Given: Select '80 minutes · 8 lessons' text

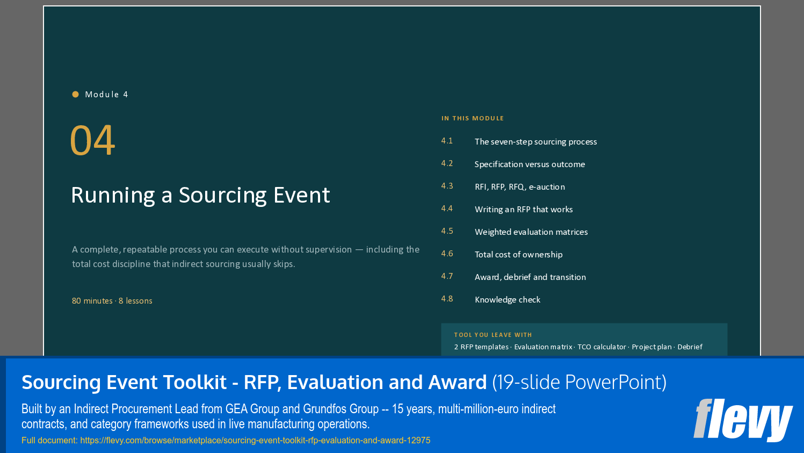Looking at the screenshot, I should coord(112,301).
